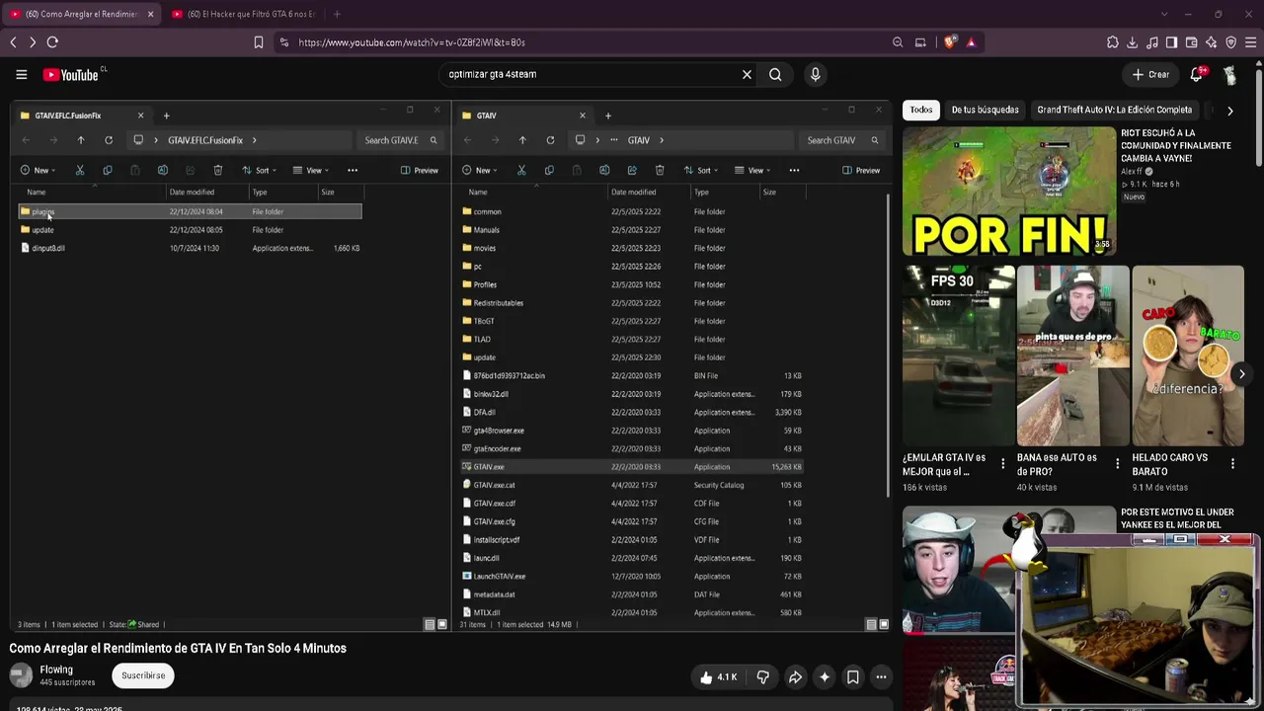Open Brave VPN shield icon

coord(1231,42)
